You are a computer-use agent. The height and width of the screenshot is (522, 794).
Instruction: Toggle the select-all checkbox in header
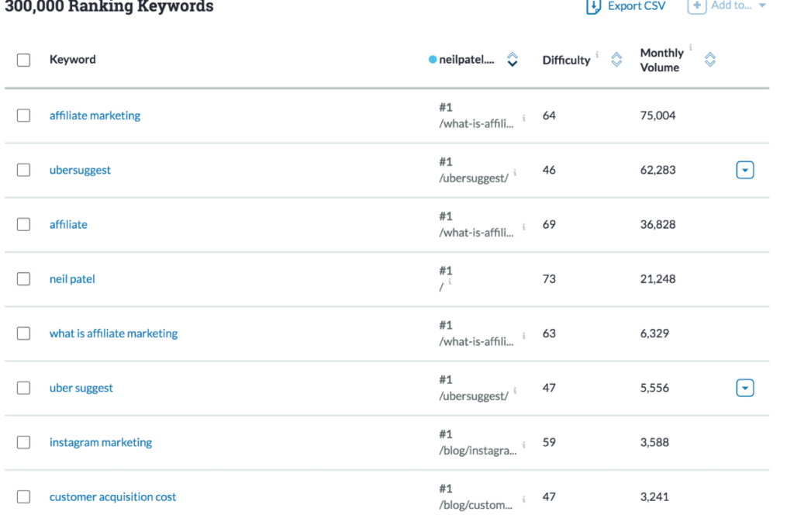click(x=23, y=60)
